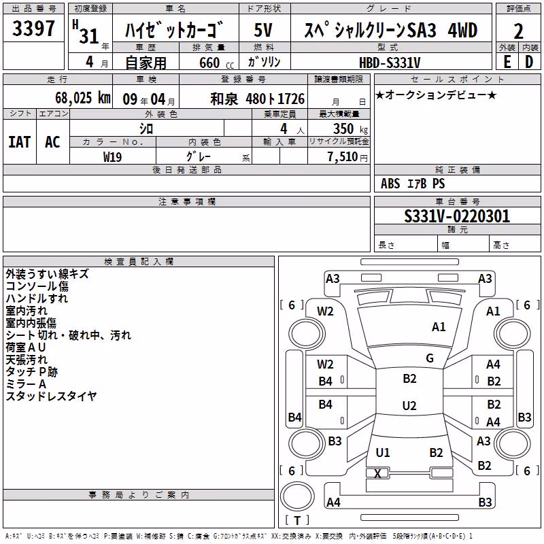Select max load 350 kg
This screenshot has height=544, width=544.
[x=350, y=129]
